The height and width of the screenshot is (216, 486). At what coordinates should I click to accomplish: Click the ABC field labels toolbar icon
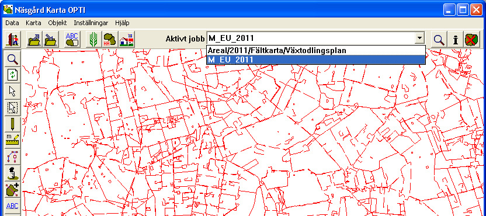pyautogui.click(x=72, y=39)
